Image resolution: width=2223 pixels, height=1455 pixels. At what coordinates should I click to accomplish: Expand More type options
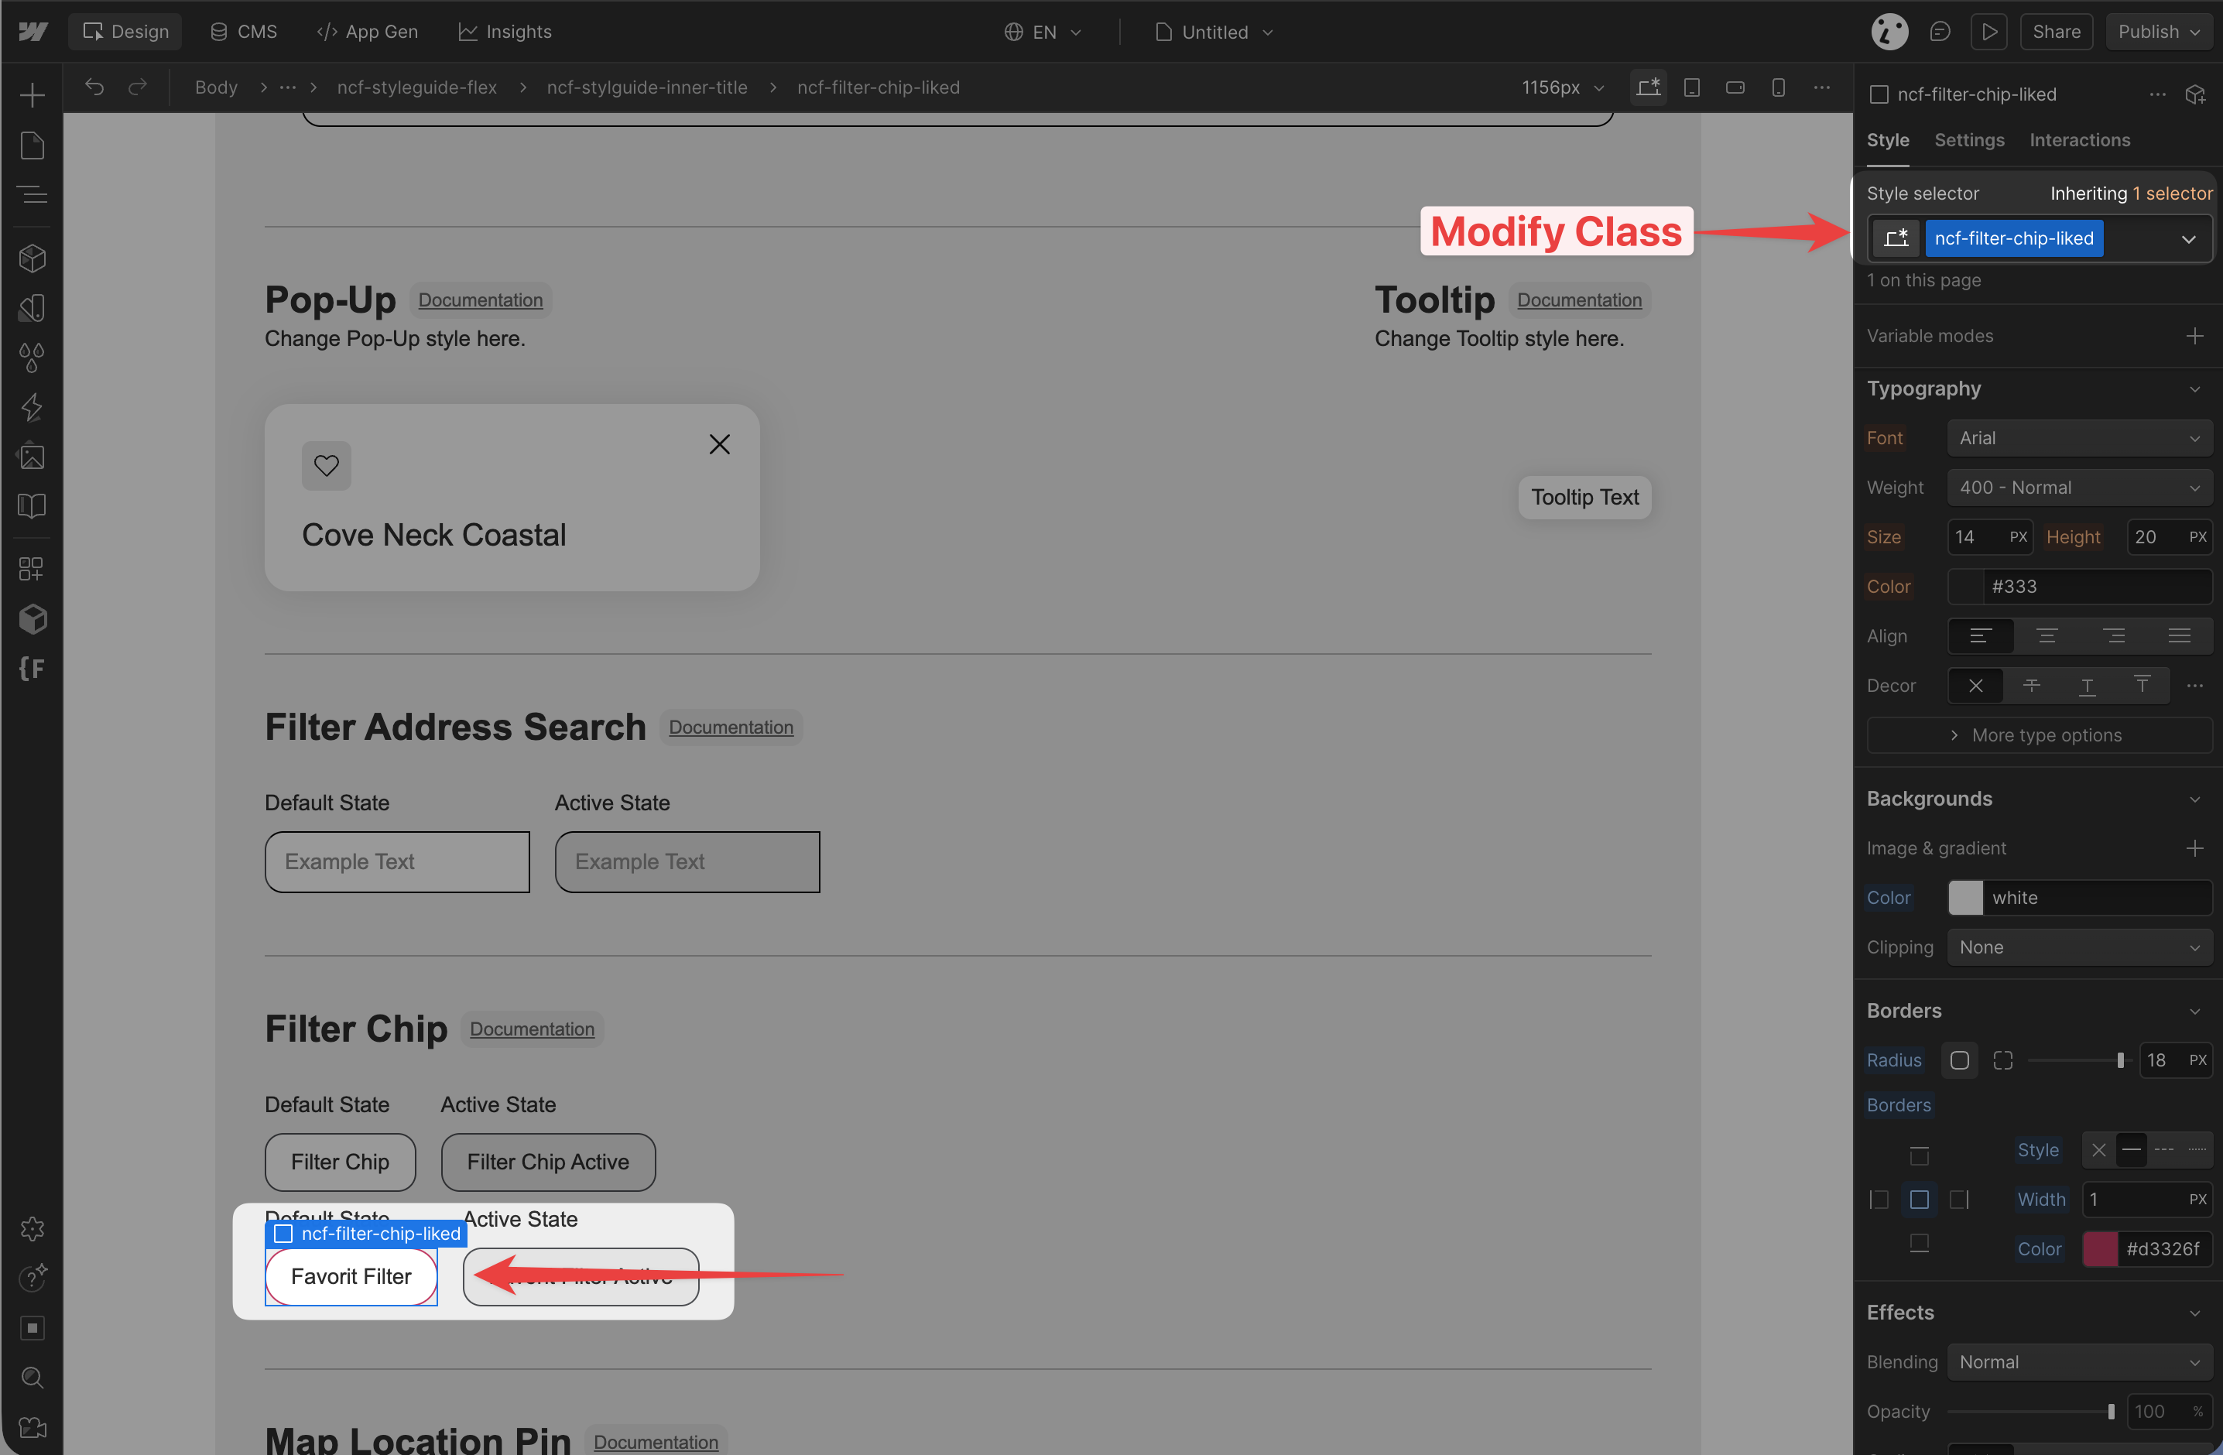2039,735
